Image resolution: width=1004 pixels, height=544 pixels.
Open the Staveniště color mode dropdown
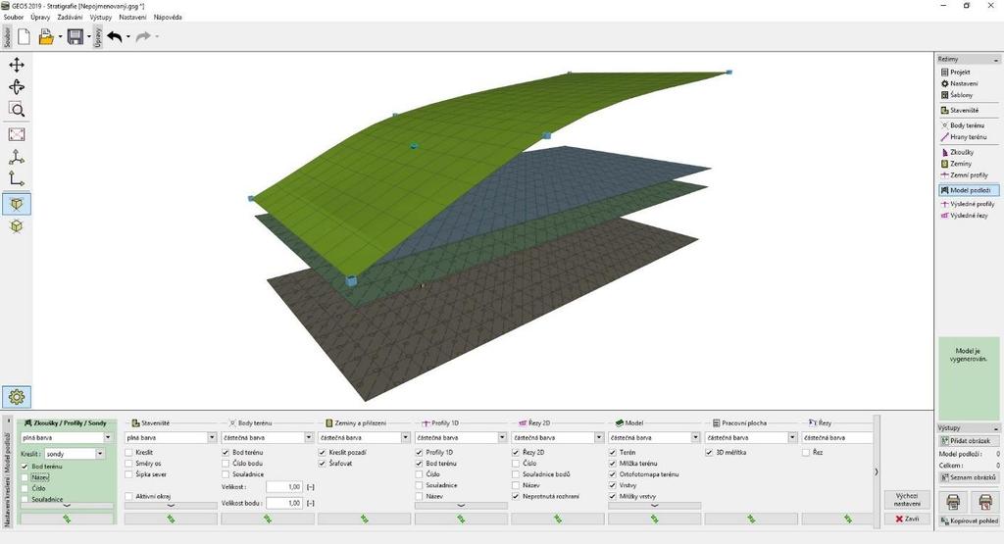point(171,438)
